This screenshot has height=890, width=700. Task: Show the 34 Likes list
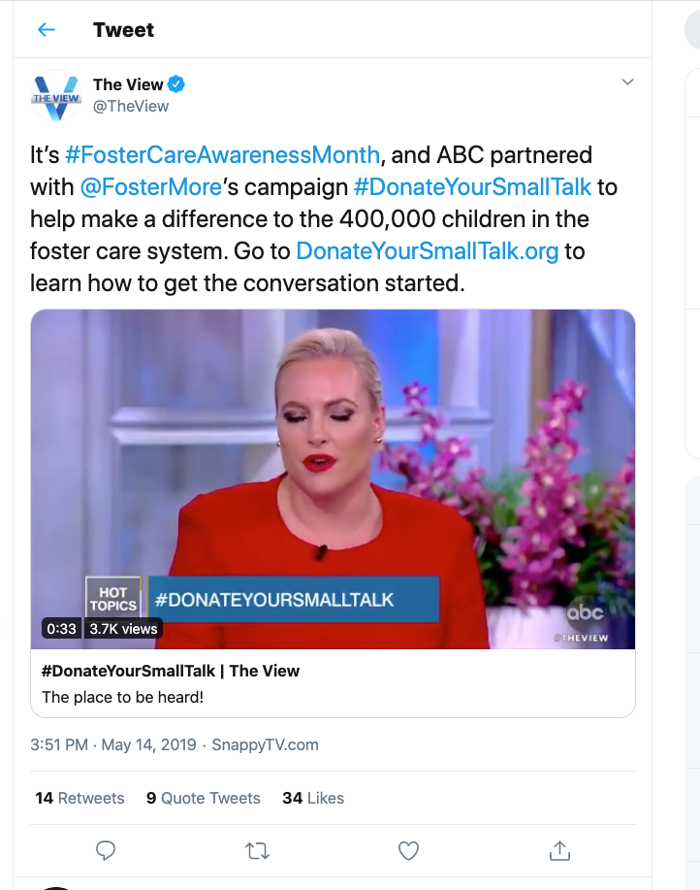coord(313,798)
